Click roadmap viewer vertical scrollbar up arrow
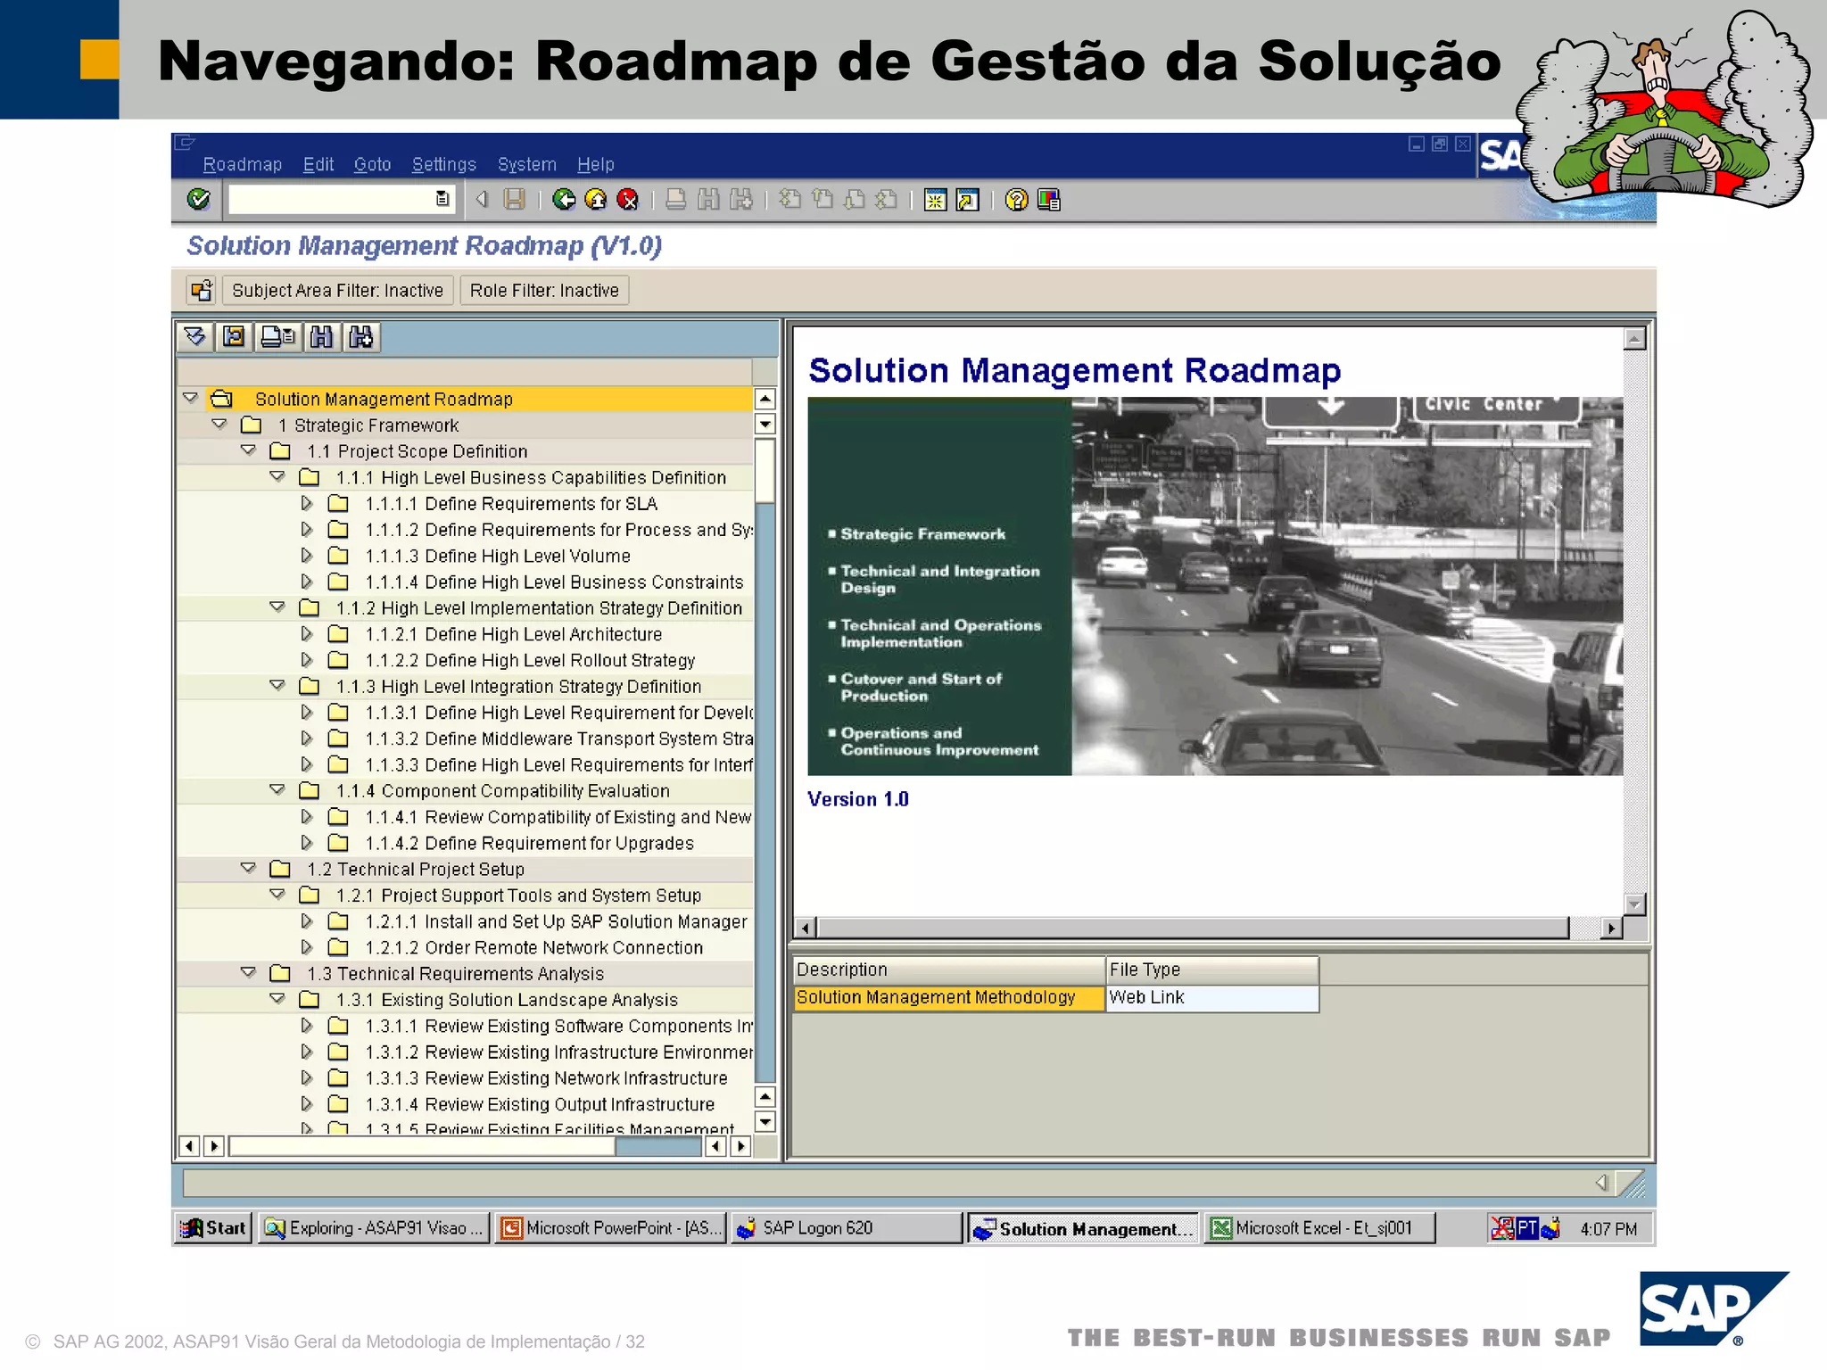The width and height of the screenshot is (1827, 1370). click(1634, 339)
